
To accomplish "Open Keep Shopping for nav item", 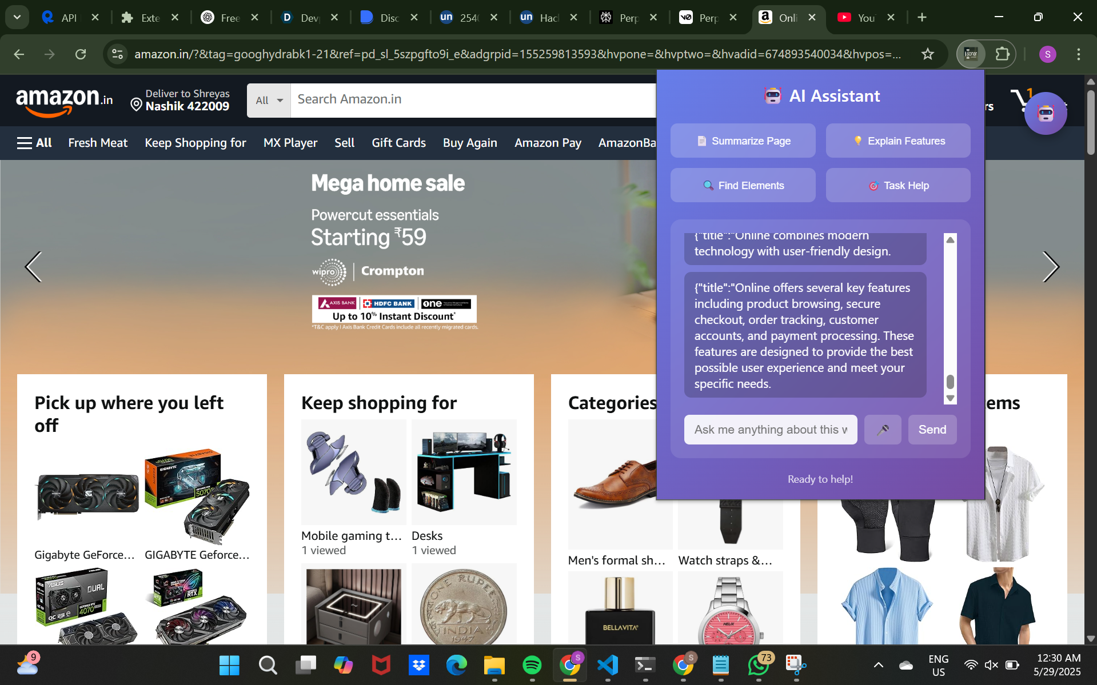I will [x=196, y=143].
